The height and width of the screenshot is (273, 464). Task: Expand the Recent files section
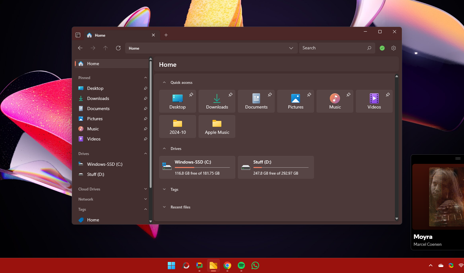pyautogui.click(x=164, y=207)
